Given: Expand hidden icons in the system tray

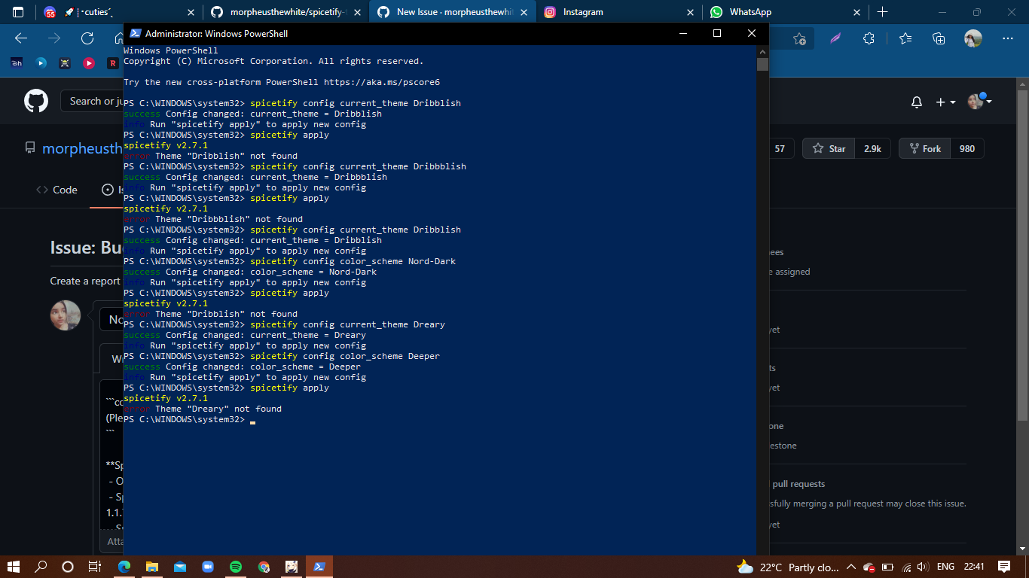Looking at the screenshot, I should [851, 567].
